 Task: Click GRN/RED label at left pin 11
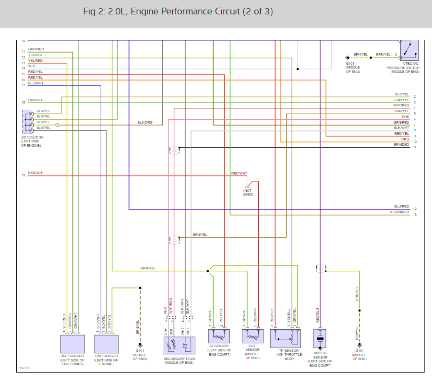tap(36, 49)
